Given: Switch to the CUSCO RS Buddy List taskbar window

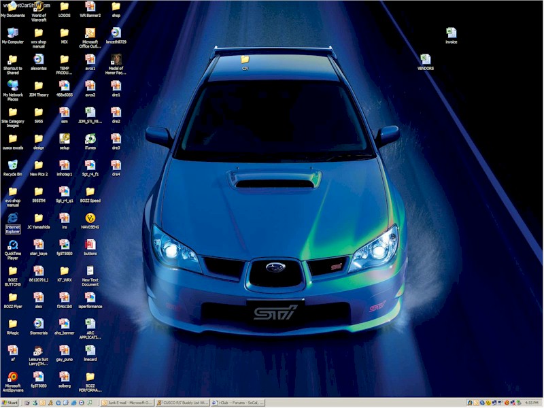Looking at the screenshot, I should (x=182, y=403).
